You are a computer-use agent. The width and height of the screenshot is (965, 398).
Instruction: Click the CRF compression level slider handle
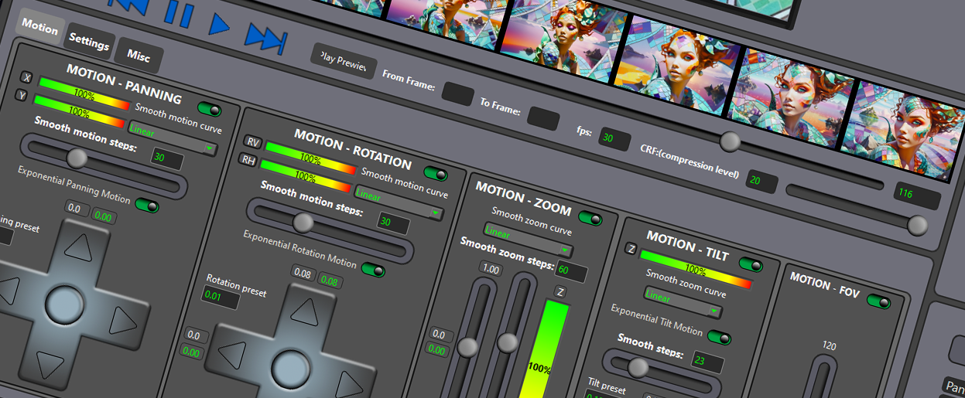pos(728,141)
